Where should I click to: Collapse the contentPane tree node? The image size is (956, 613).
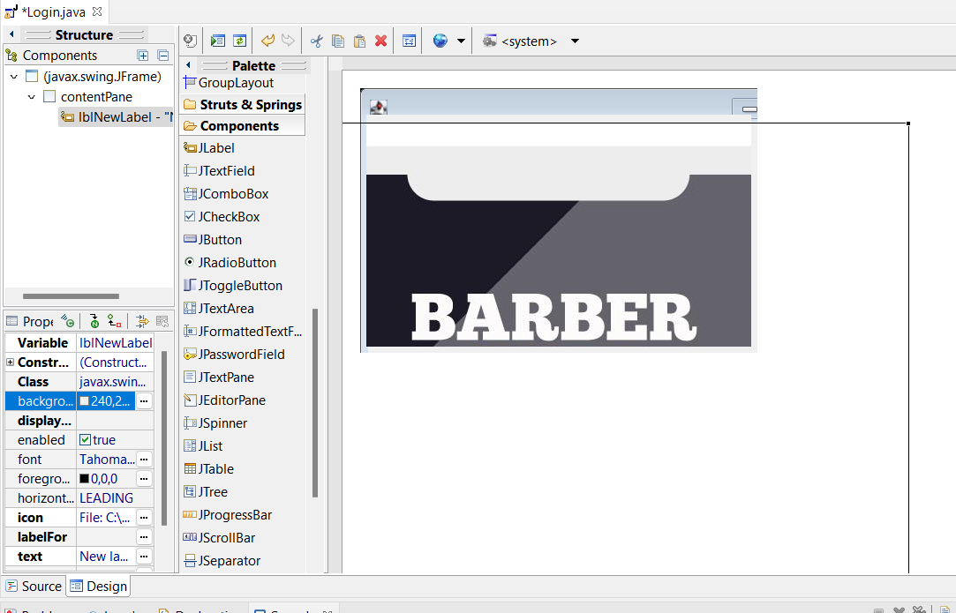coord(32,97)
